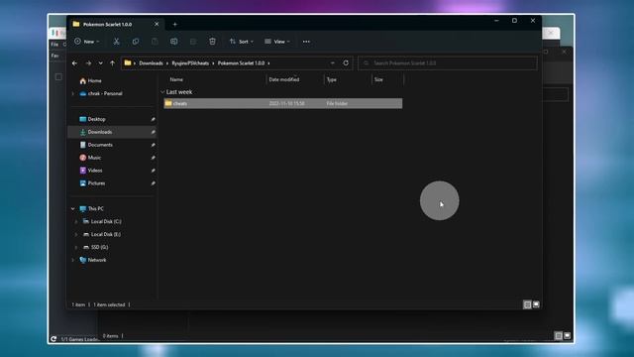Sort by the Size column header

[x=378, y=79]
